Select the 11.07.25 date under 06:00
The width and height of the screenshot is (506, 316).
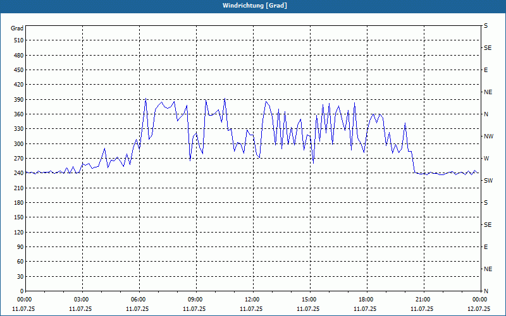[137, 309]
